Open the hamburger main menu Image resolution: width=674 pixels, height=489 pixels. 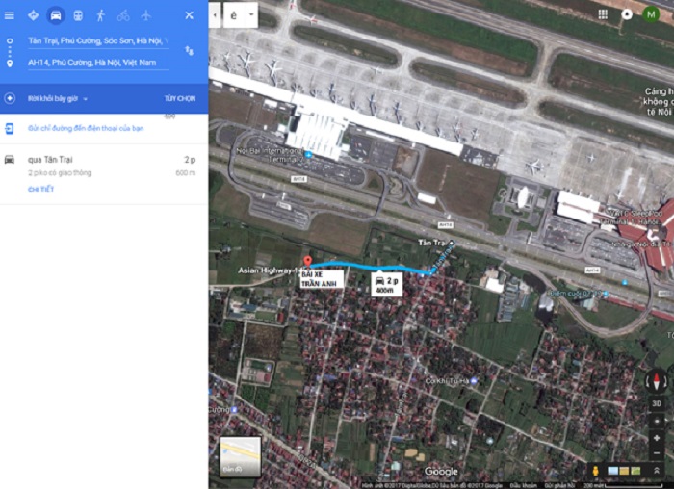pos(9,15)
